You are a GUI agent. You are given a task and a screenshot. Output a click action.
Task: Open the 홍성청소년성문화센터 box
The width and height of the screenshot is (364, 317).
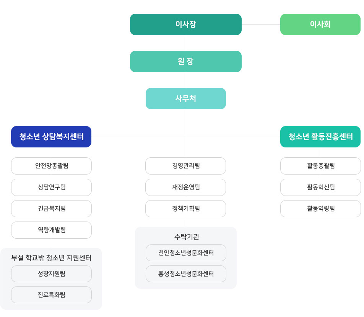click(186, 274)
